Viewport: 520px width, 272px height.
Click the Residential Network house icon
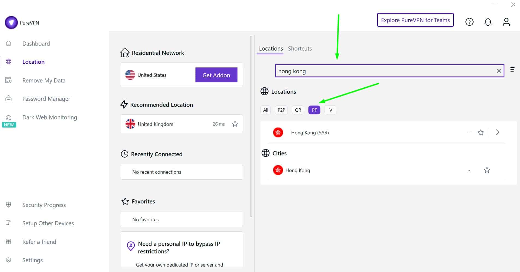pyautogui.click(x=125, y=52)
